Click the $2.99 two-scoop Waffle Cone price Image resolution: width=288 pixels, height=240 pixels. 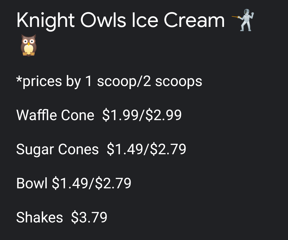pos(164,115)
